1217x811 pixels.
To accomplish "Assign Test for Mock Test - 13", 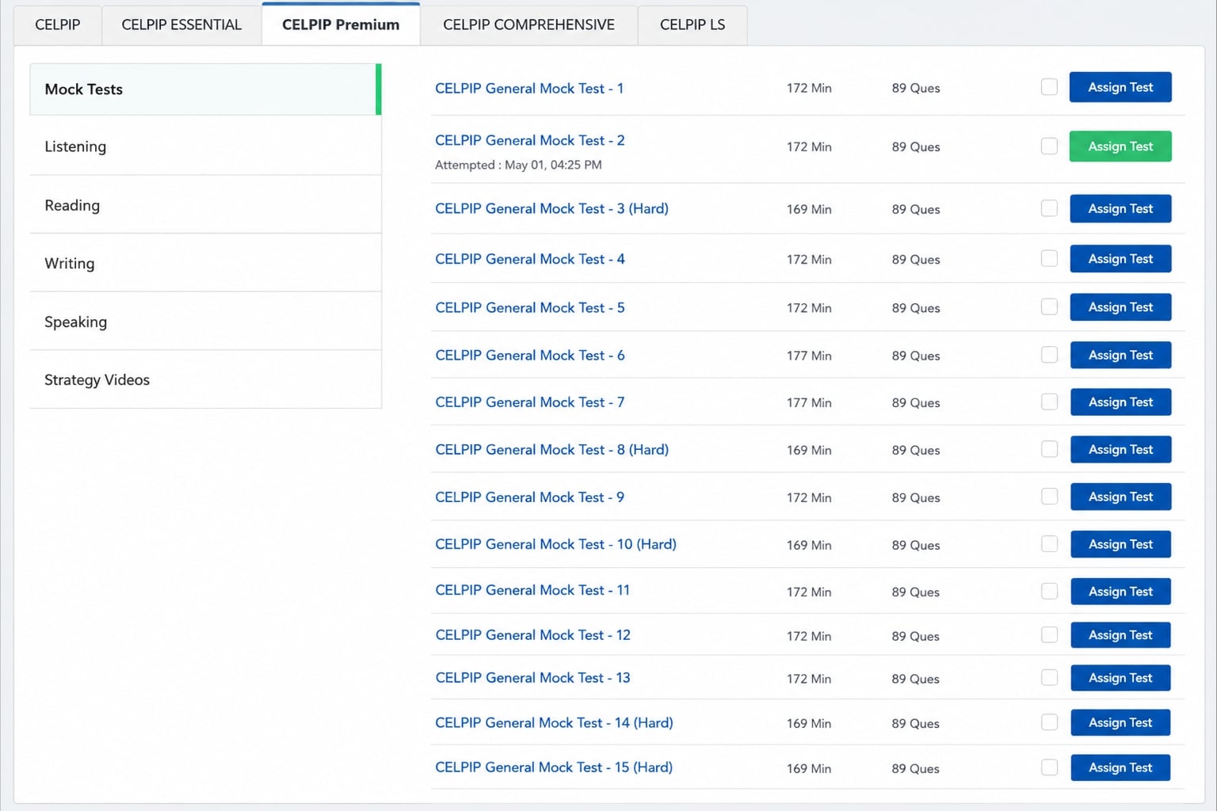I will [x=1120, y=678].
